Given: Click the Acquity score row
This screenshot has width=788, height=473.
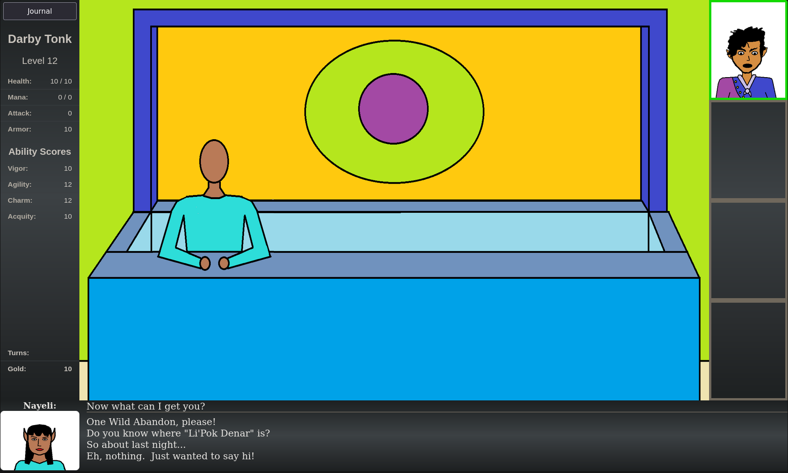Looking at the screenshot, I should (x=40, y=216).
